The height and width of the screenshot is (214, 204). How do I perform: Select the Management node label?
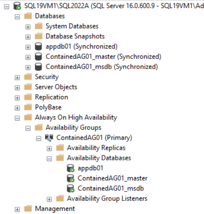(x=55, y=209)
